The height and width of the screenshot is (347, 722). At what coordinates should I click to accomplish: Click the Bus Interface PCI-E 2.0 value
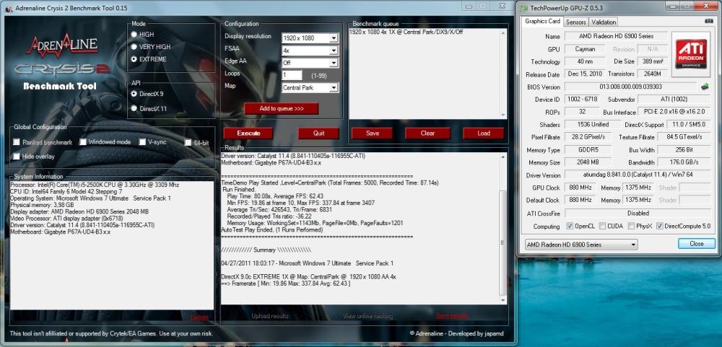click(x=674, y=112)
